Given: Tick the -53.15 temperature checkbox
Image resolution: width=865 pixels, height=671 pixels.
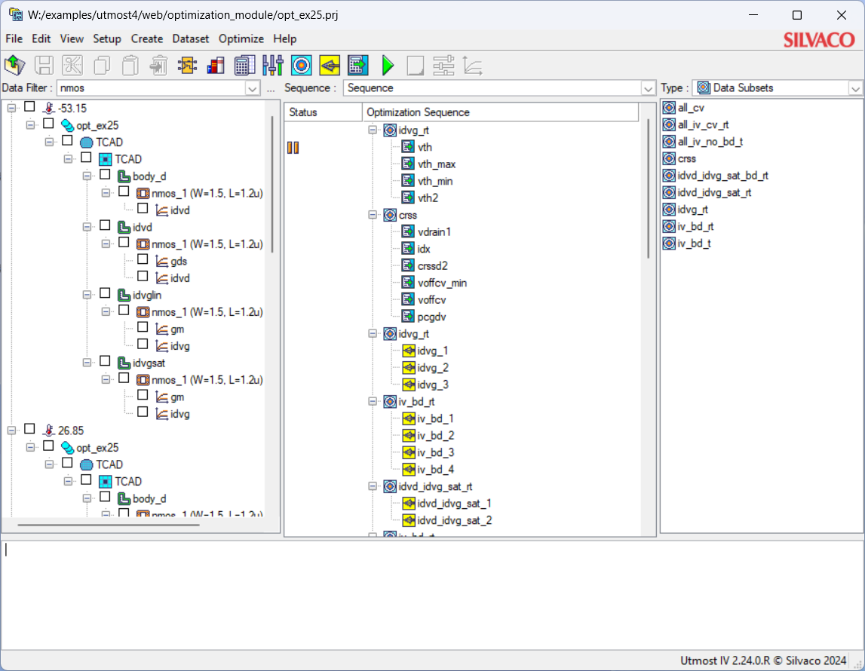Looking at the screenshot, I should (x=30, y=107).
